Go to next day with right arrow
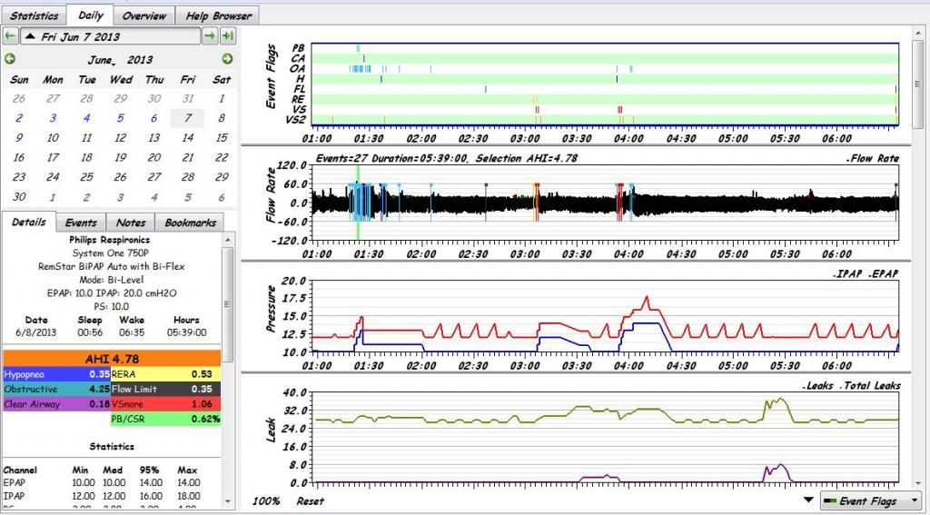 pos(210,36)
